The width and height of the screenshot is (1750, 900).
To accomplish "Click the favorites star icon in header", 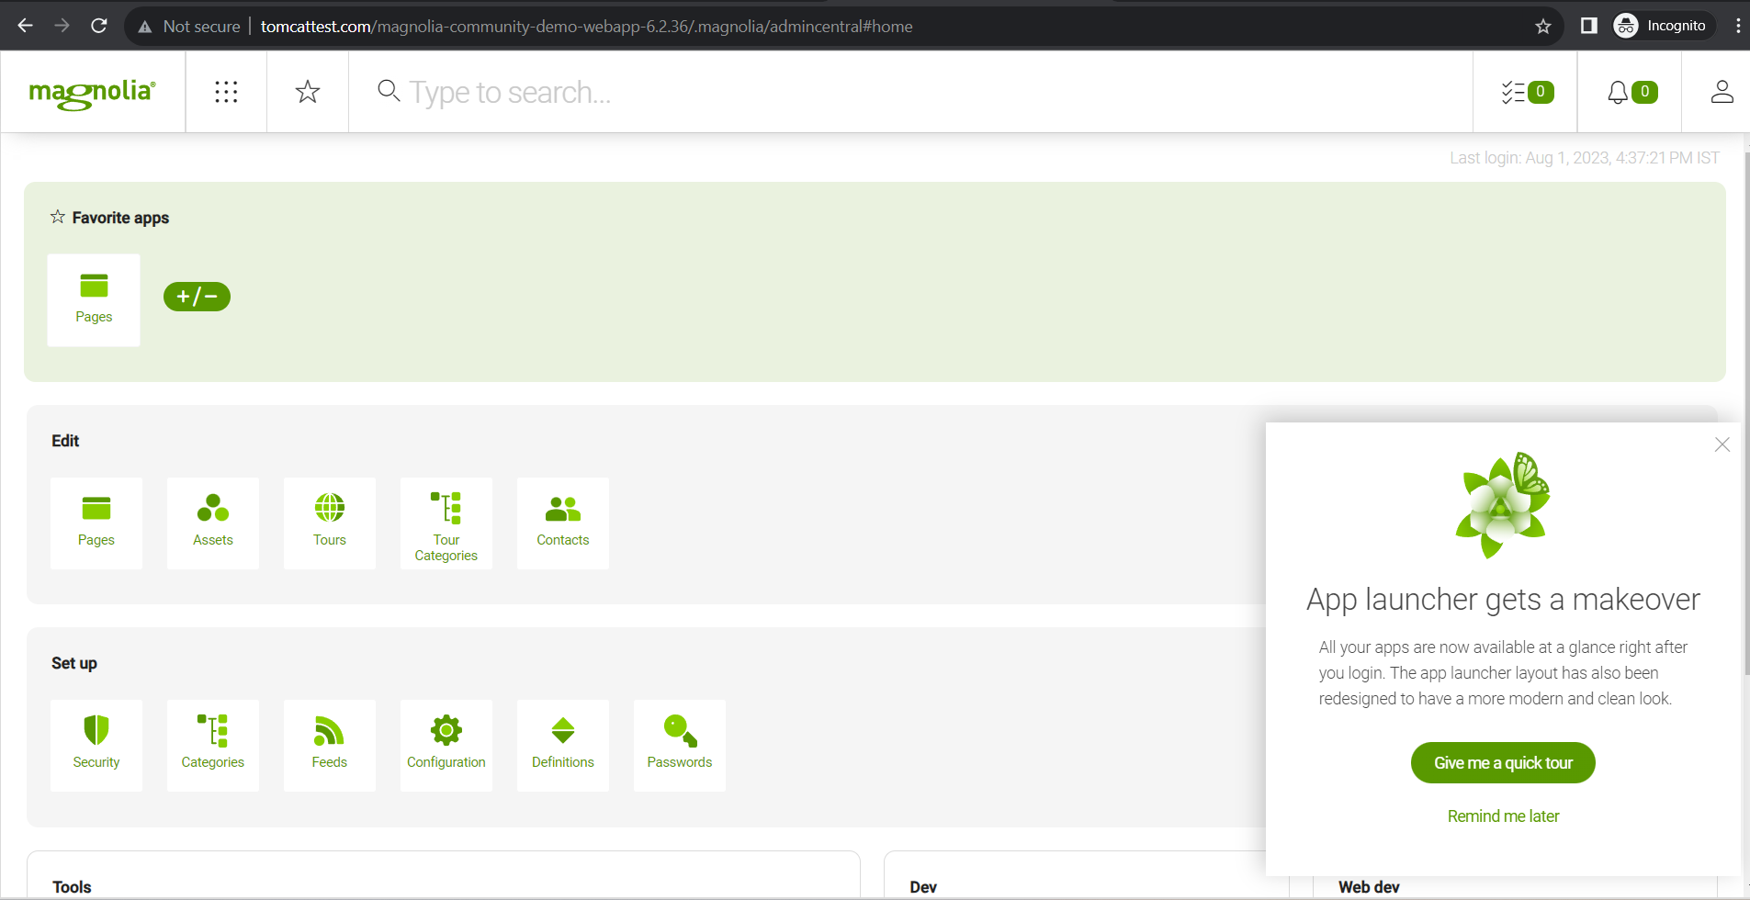I will [x=308, y=92].
